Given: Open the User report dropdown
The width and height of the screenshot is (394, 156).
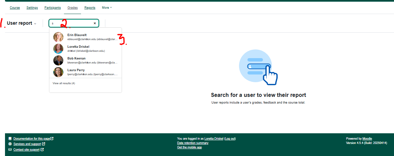Looking at the screenshot, I should (x=22, y=23).
